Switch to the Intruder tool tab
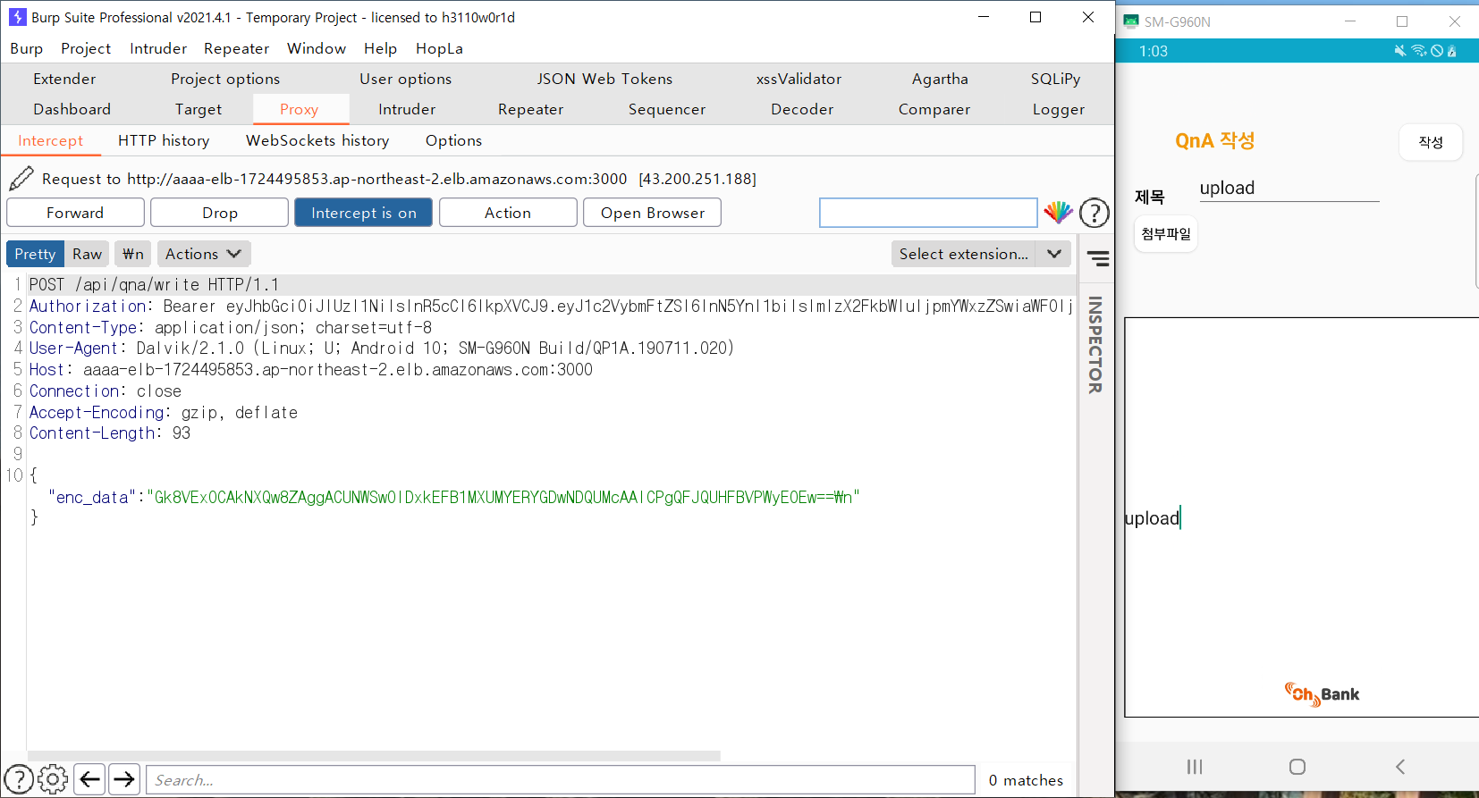 point(407,109)
